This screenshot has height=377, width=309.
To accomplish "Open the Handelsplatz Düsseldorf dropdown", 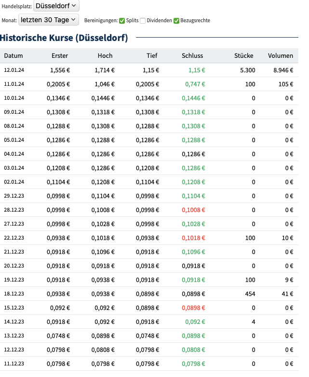I will pos(56,6).
